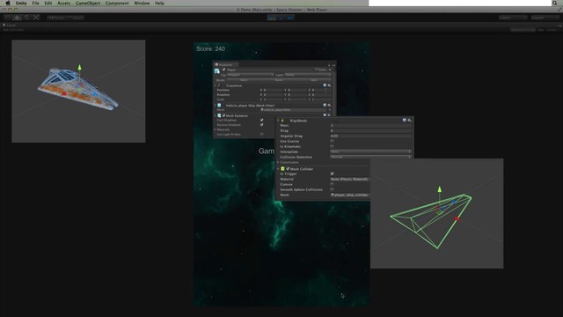This screenshot has width=563, height=317.
Task: Click the Step frame button
Action: pos(290,18)
